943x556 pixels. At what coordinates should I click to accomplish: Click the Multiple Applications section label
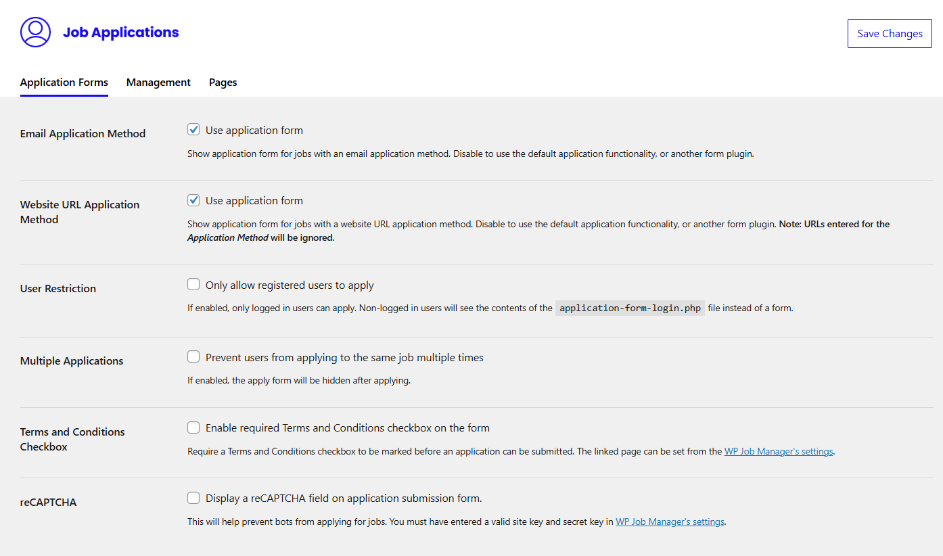click(x=72, y=361)
